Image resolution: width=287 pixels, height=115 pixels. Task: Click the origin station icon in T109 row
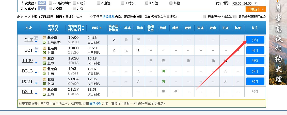[x=44, y=59]
